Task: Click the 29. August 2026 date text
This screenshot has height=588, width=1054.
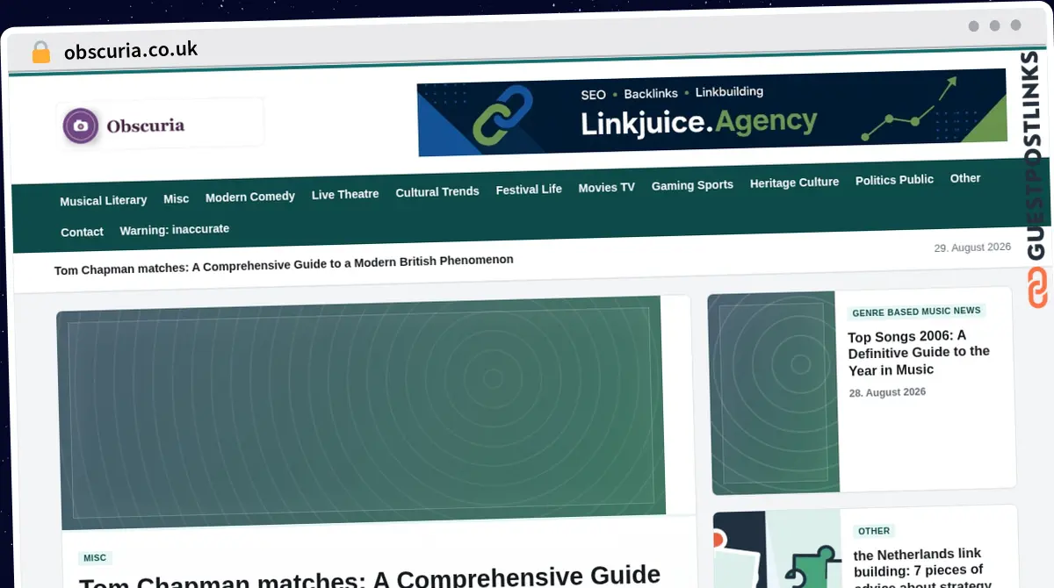Action: point(972,247)
